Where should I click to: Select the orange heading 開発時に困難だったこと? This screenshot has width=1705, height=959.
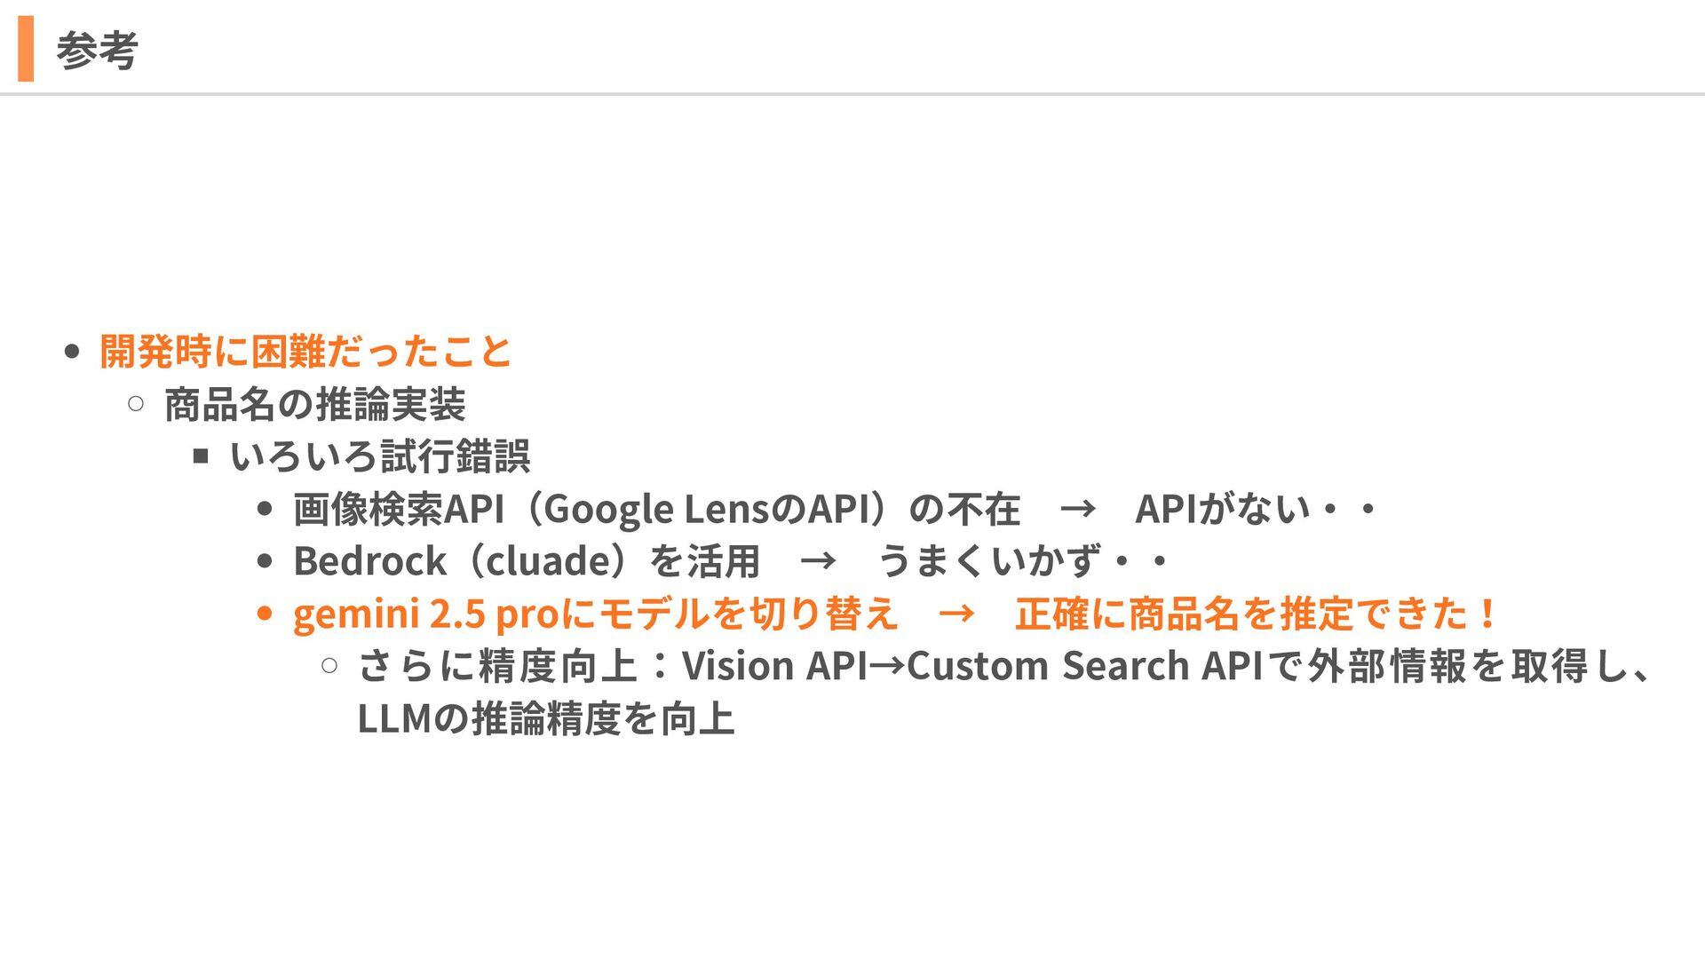click(305, 352)
